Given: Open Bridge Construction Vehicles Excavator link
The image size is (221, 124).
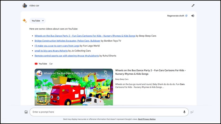Looking at the screenshot, I should [67, 41].
